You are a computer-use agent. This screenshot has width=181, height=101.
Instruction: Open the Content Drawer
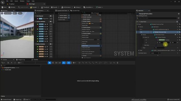point(6,100)
